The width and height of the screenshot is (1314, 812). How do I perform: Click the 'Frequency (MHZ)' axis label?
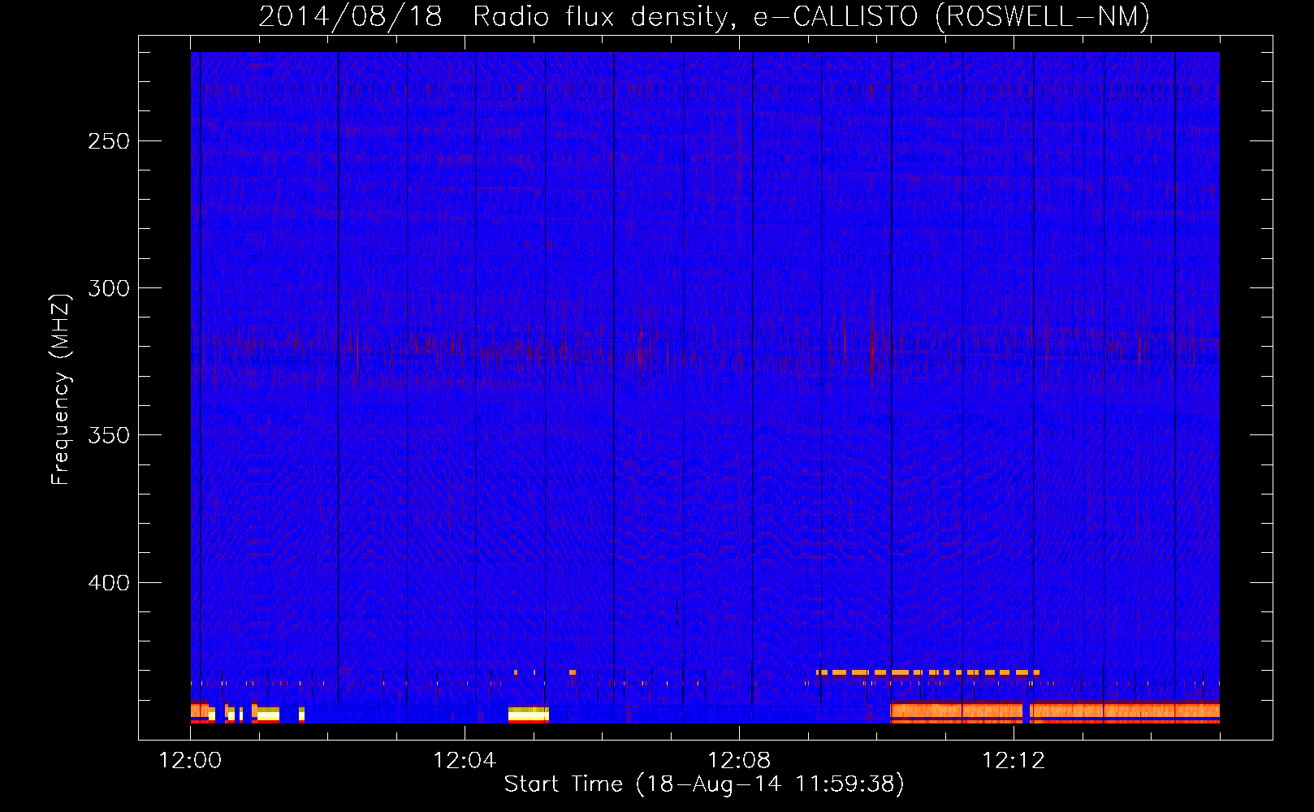[61, 390]
